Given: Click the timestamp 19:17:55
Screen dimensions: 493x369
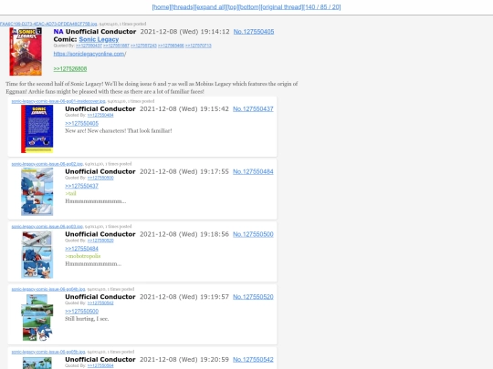Looking at the screenshot, I should (x=215, y=171).
